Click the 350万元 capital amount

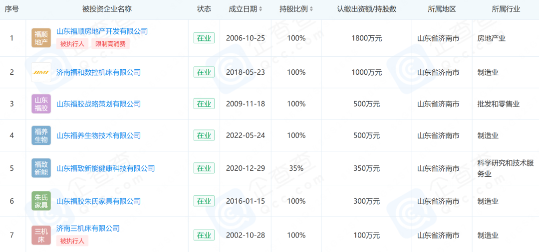click(366, 168)
